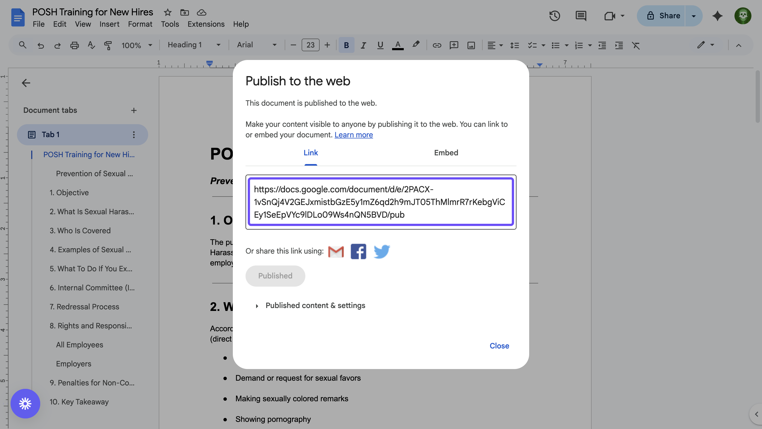Share link via Facebook icon
Image resolution: width=762 pixels, height=429 pixels.
[358, 251]
